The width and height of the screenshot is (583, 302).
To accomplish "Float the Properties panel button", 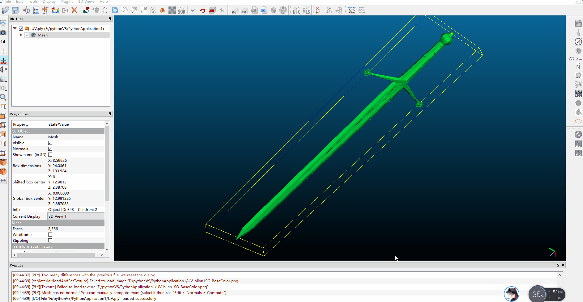I will (110, 114).
